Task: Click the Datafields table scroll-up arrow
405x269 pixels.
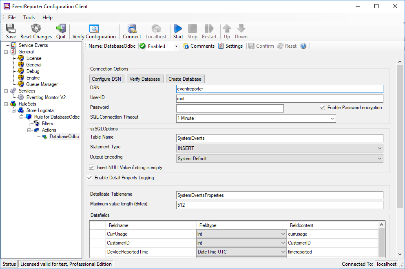Action: coord(381,225)
